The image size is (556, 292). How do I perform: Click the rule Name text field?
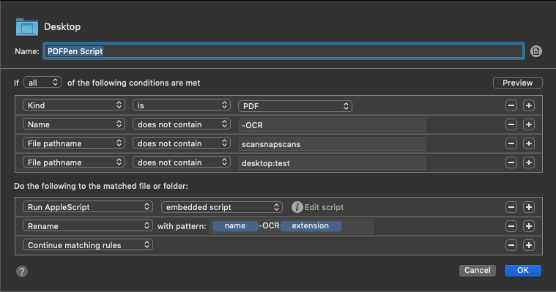[x=283, y=51]
